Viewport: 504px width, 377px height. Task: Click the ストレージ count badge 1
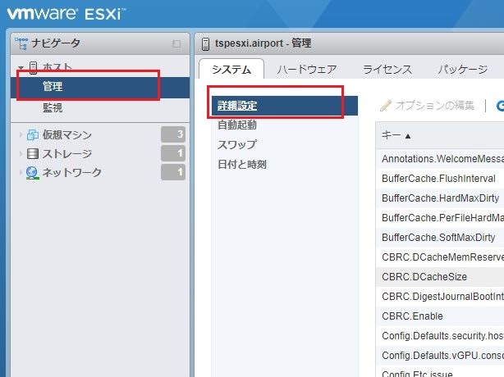coord(173,153)
